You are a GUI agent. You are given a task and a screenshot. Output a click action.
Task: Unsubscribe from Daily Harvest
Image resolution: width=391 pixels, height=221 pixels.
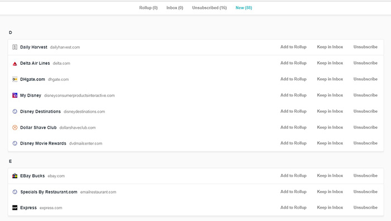(x=365, y=47)
